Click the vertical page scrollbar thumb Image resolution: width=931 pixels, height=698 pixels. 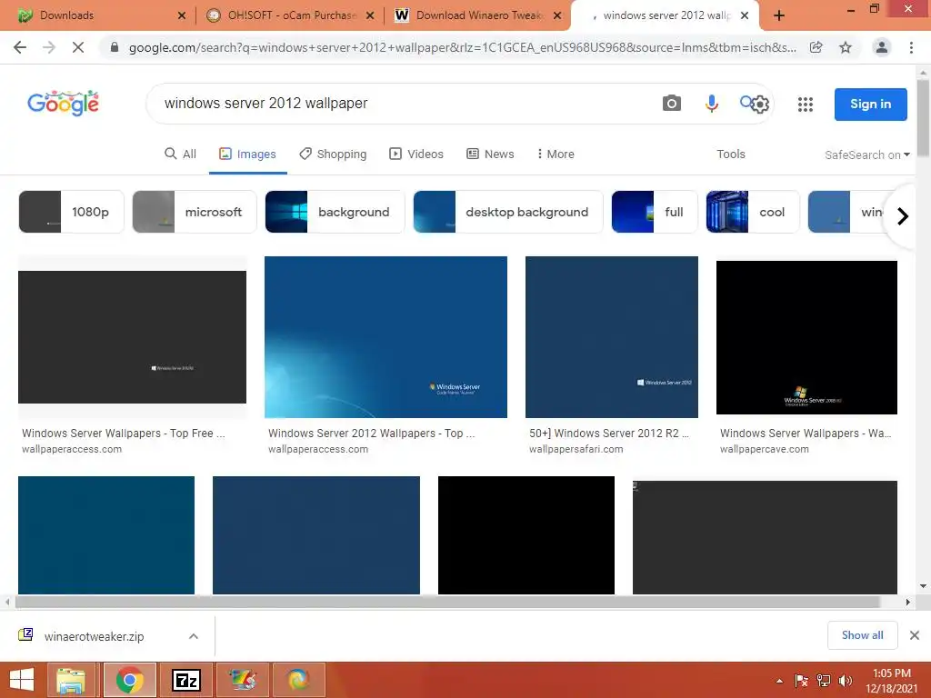click(x=923, y=117)
